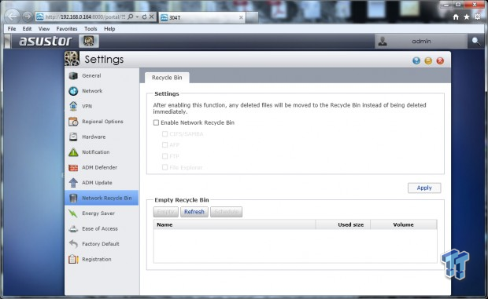Toggle the File Explorer checkbox
The width and height of the screenshot is (488, 299).
click(165, 167)
